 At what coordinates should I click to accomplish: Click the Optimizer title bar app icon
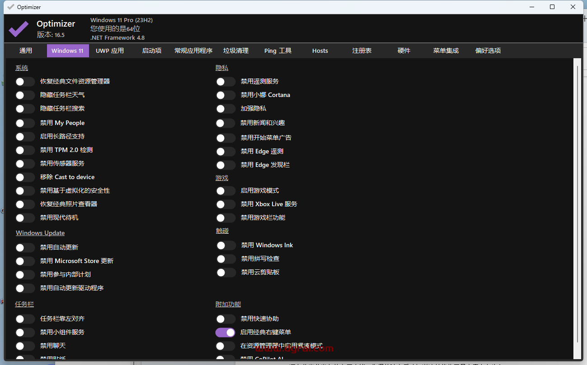[11, 7]
